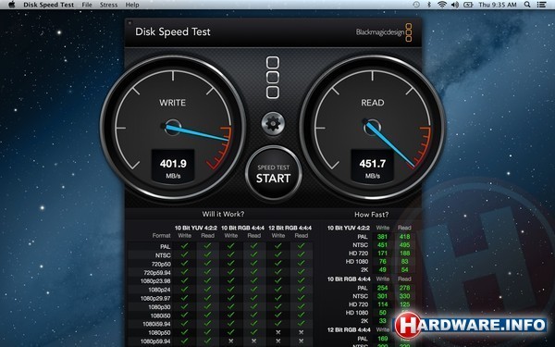Open the Help menu
The image size is (555, 347).
pos(132,5)
